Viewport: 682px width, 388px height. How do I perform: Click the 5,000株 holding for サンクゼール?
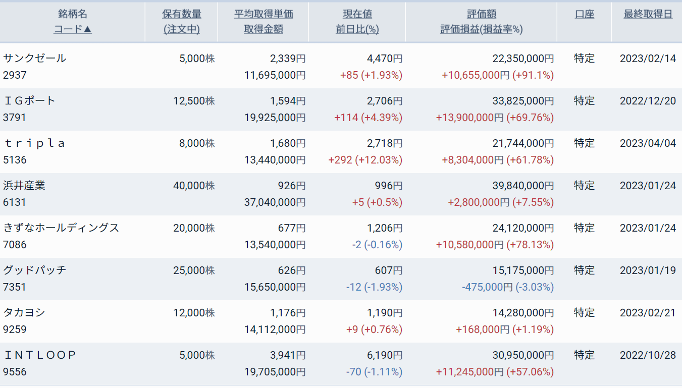197,58
